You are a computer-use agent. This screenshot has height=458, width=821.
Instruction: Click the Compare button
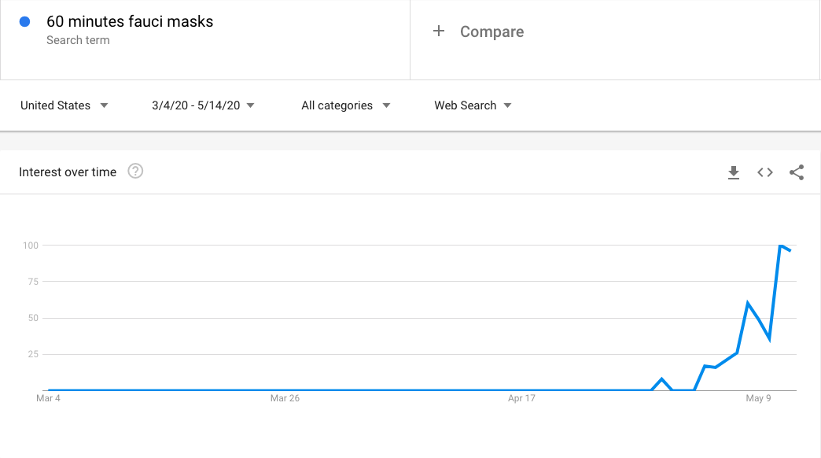479,31
